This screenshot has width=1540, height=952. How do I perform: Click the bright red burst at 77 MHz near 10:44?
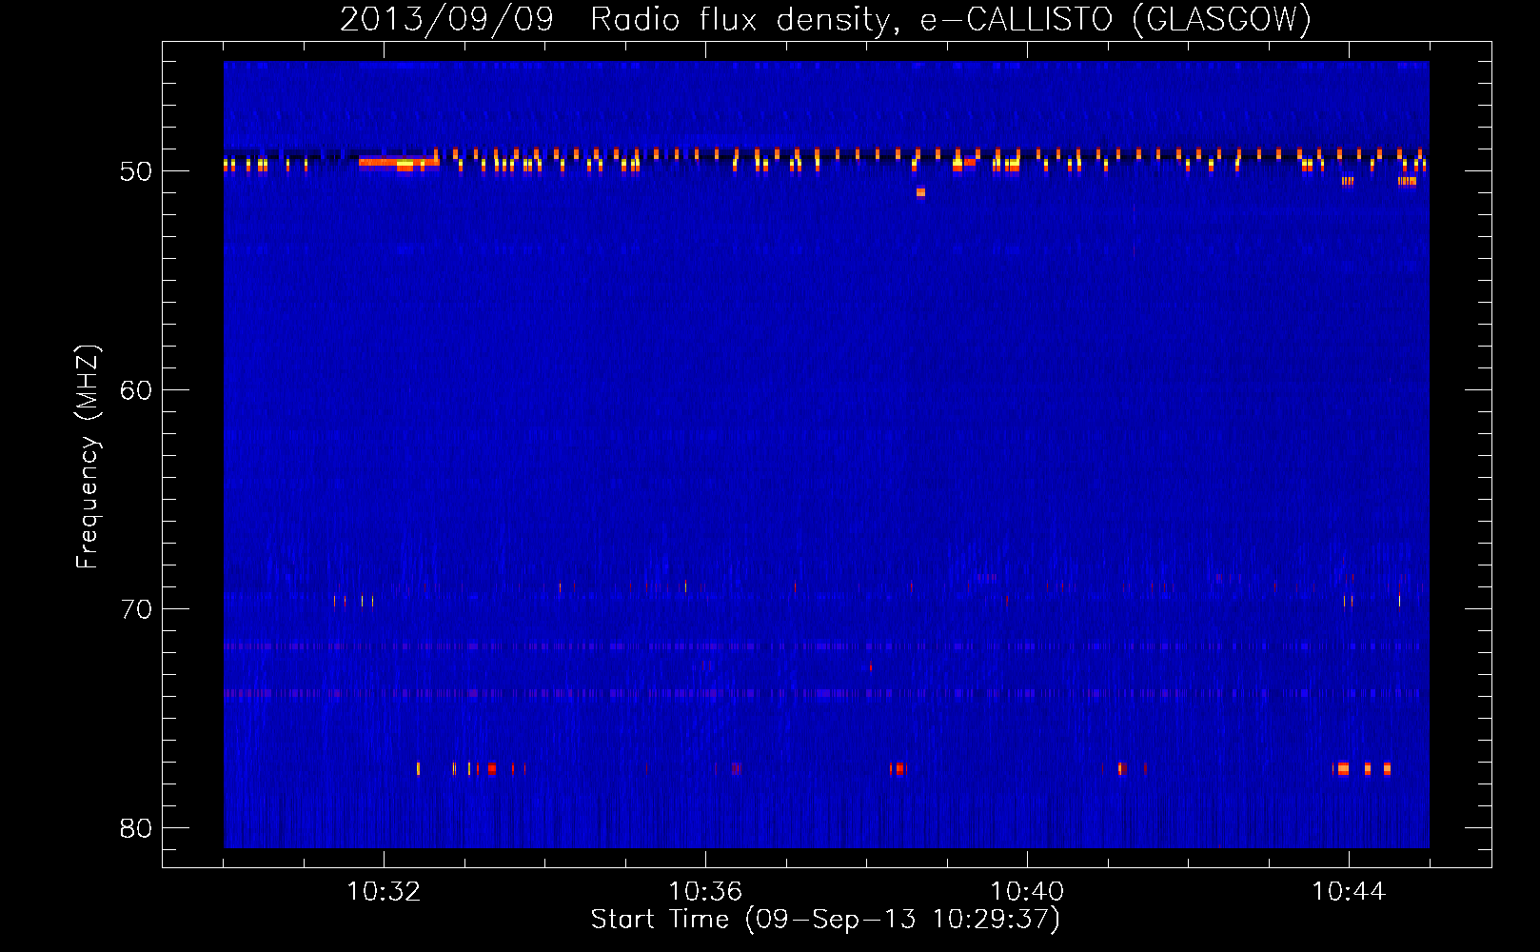point(1342,768)
